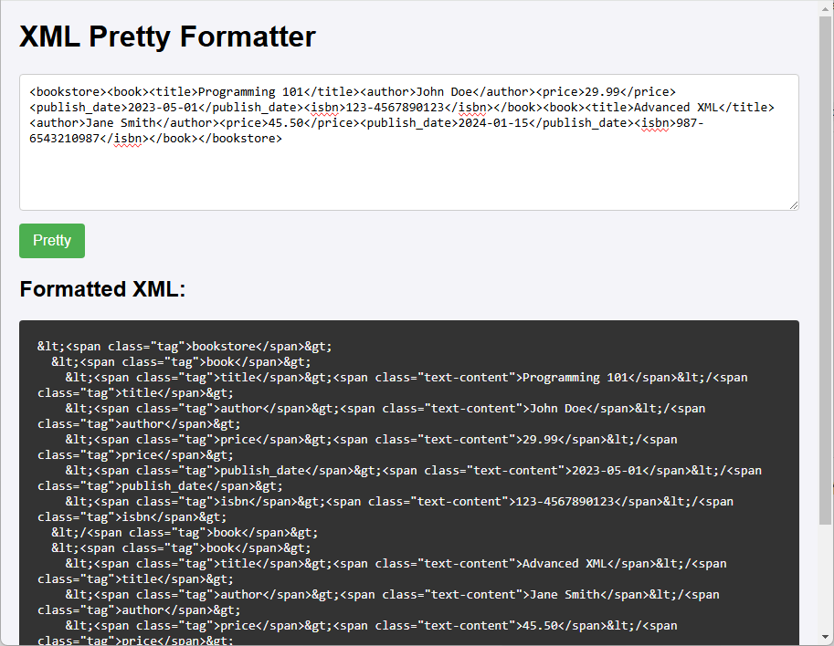Click inside the XML input text area
834x646 pixels.
(409, 142)
